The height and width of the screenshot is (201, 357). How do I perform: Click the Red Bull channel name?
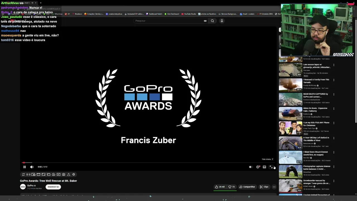pyautogui.click(x=307, y=158)
